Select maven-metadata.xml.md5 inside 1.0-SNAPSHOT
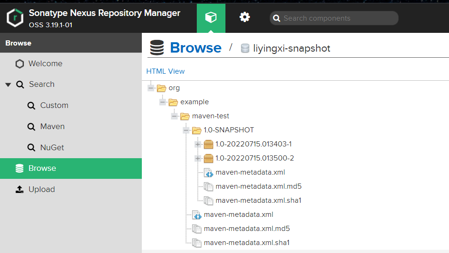Viewport: 449px width, 253px height. coord(259,186)
